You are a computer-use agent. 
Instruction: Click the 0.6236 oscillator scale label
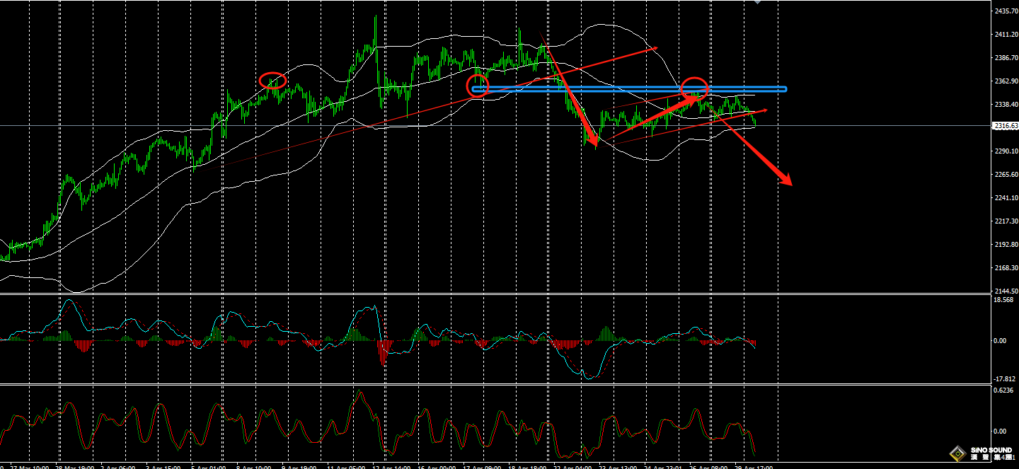coord(1003,390)
